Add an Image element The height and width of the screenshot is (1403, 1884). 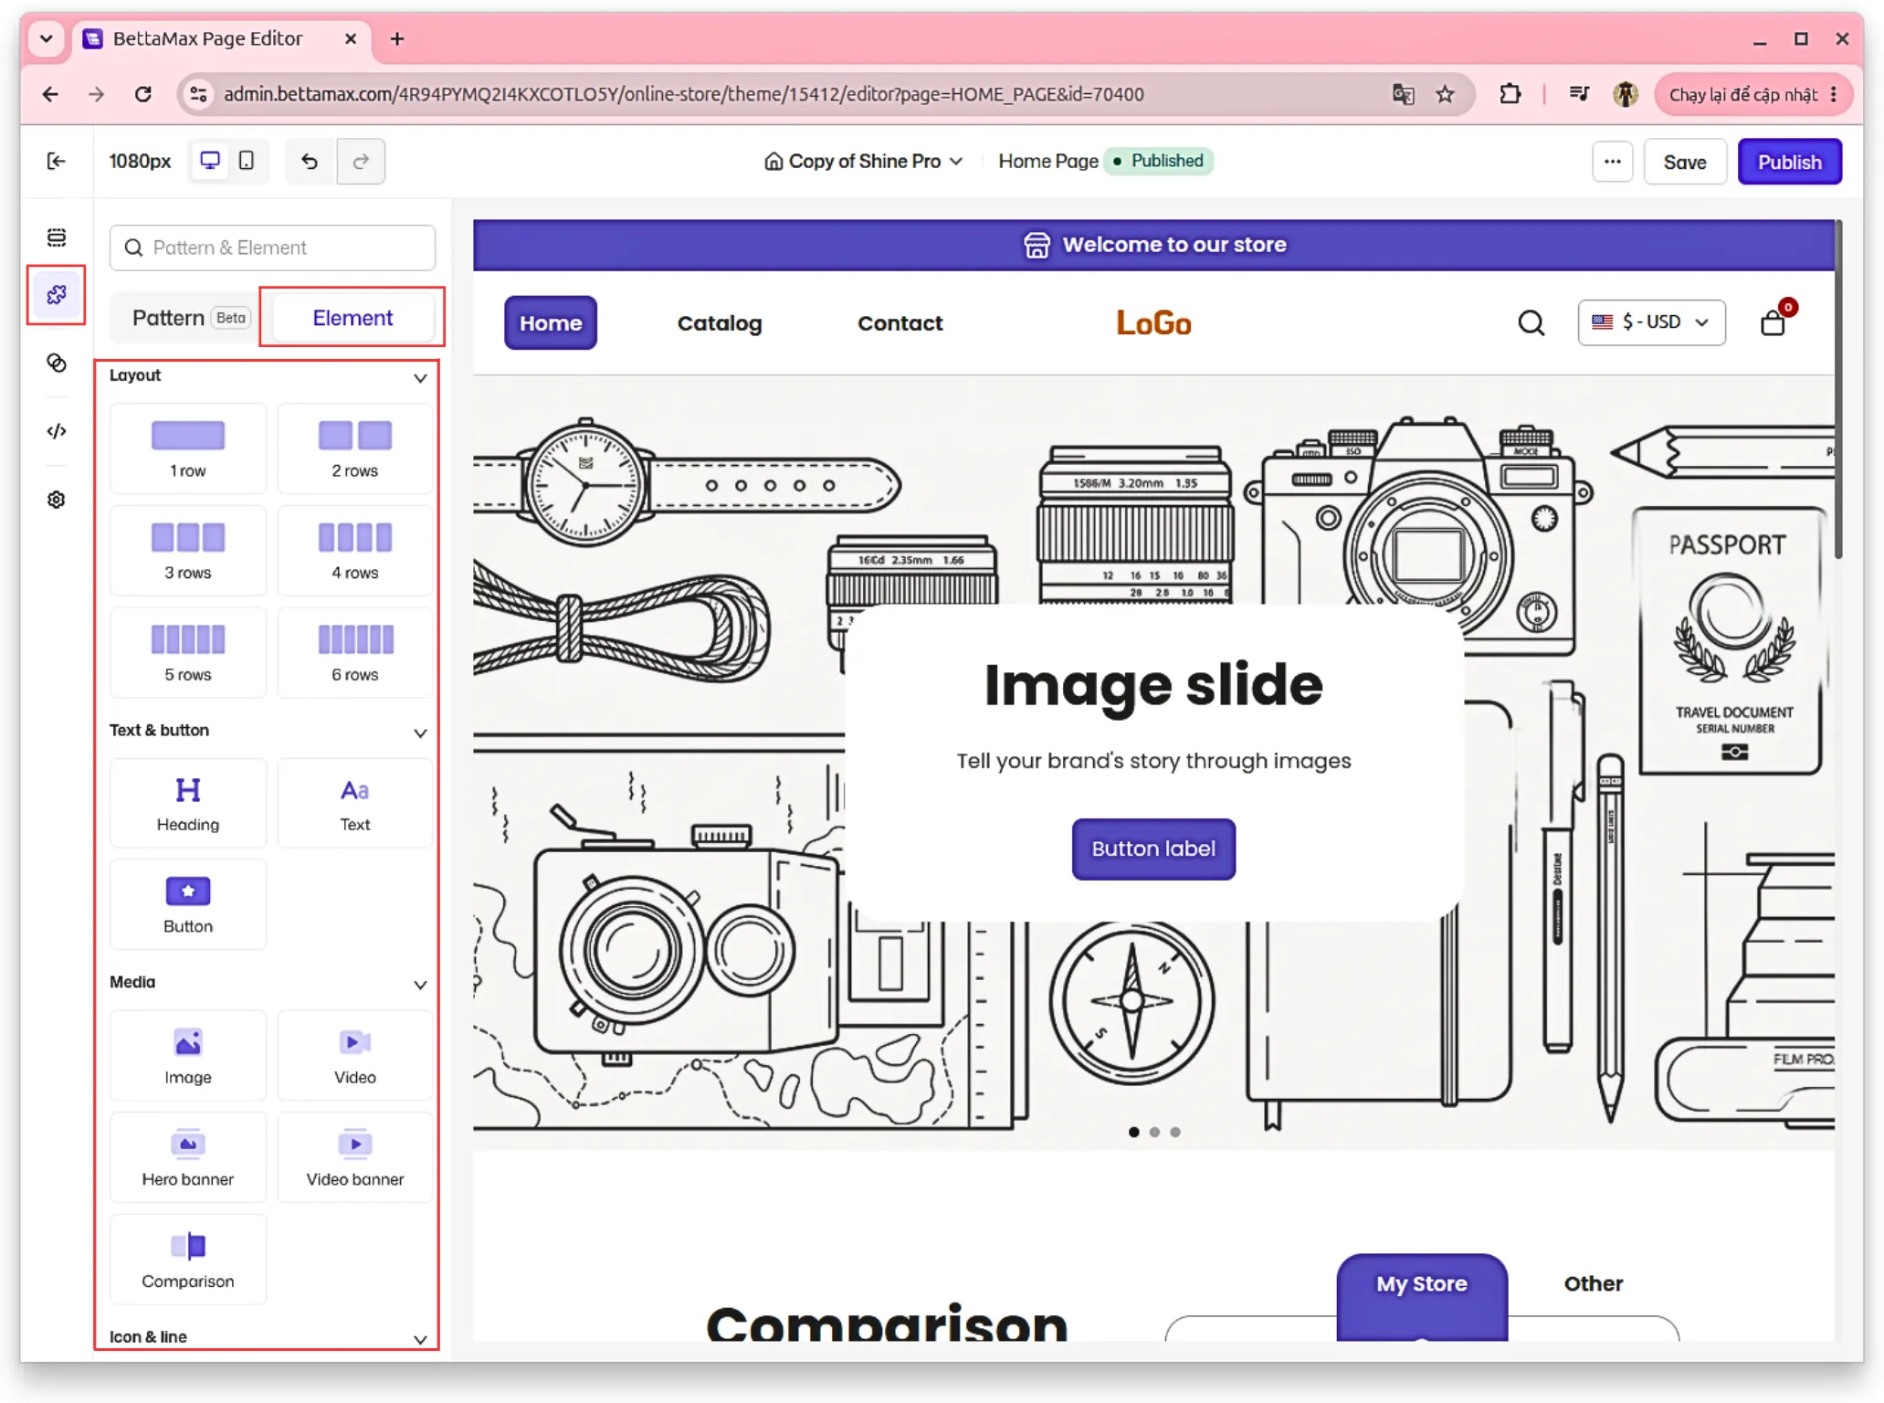(188, 1056)
